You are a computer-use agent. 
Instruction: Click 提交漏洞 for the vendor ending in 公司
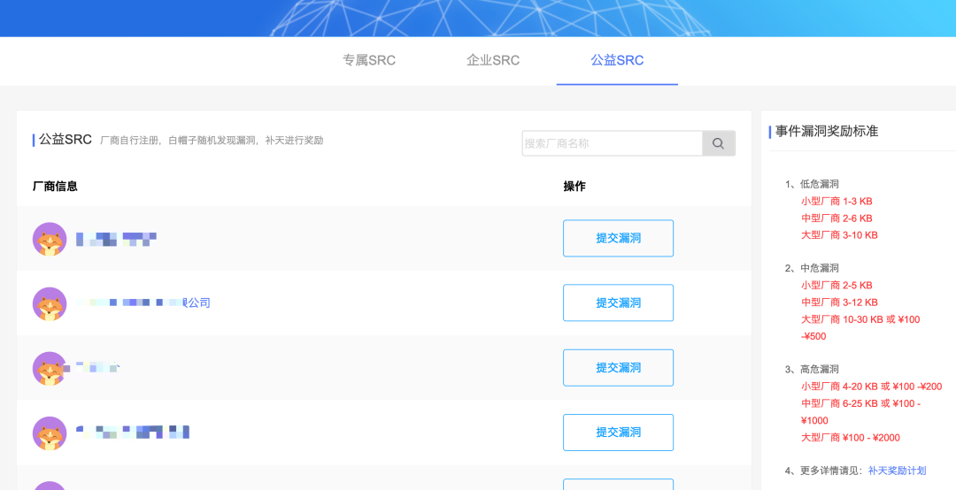618,302
